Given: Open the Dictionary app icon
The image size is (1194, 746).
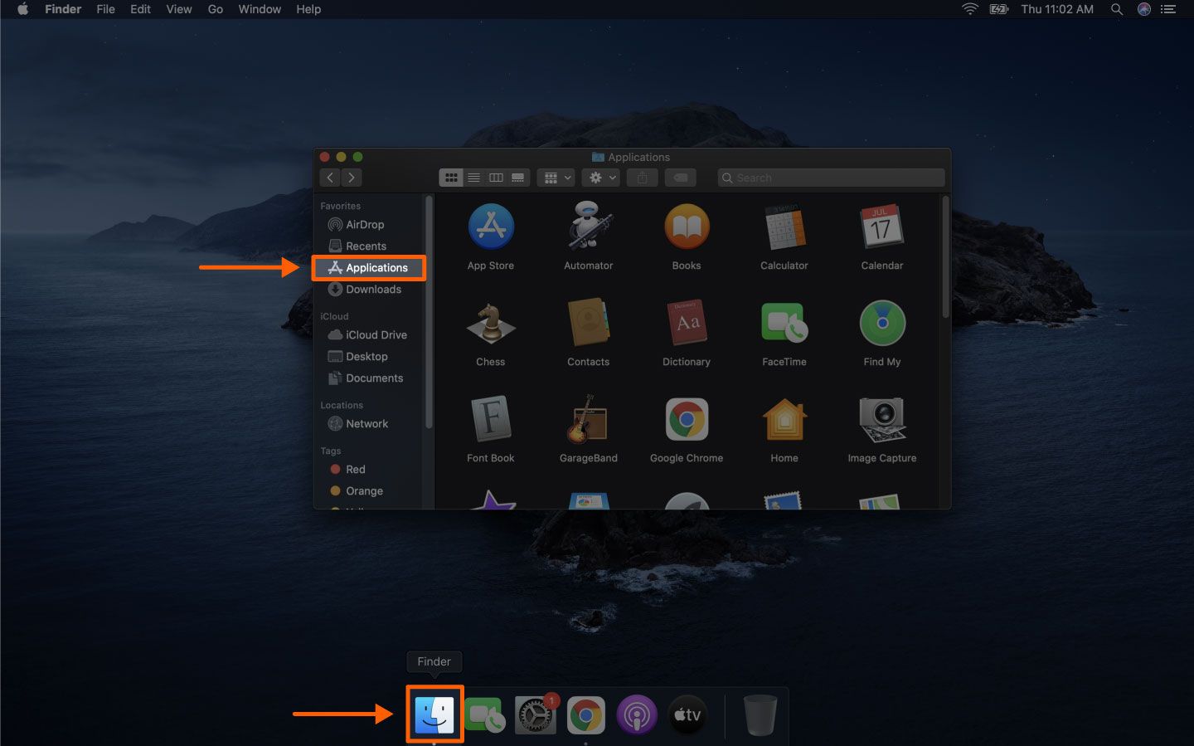Looking at the screenshot, I should coord(687,323).
